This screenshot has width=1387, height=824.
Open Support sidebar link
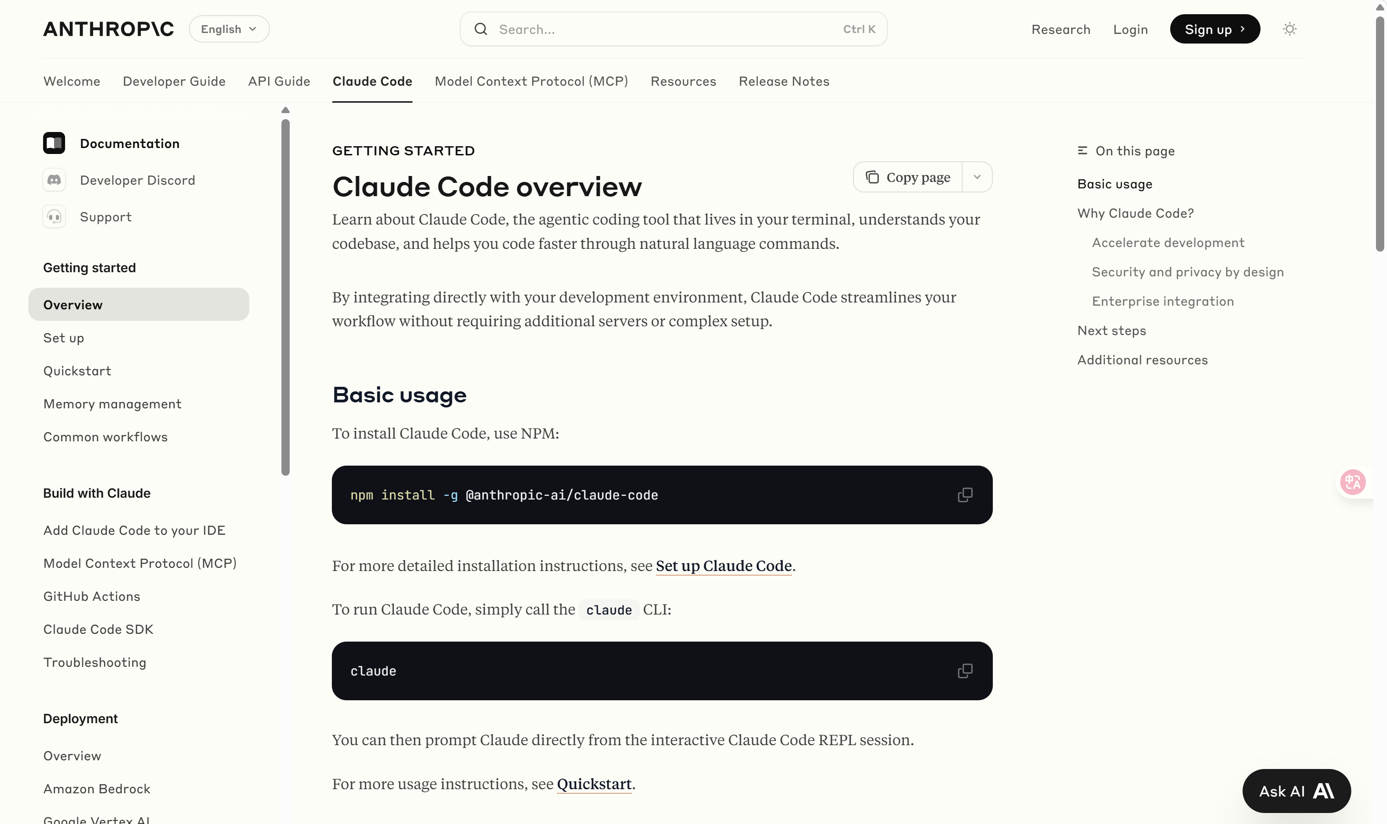105,217
